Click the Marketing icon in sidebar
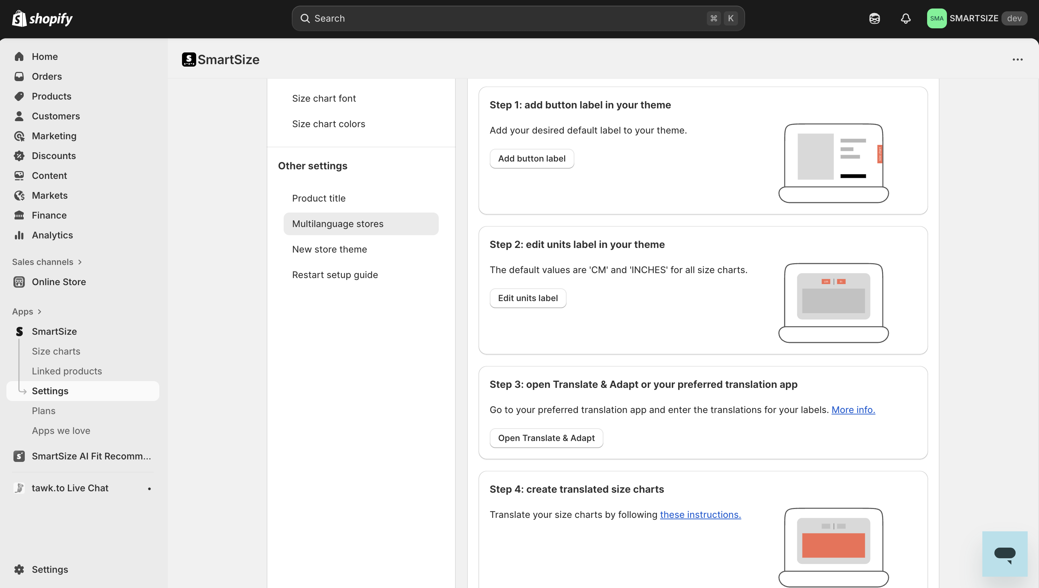The image size is (1039, 588). tap(19, 136)
